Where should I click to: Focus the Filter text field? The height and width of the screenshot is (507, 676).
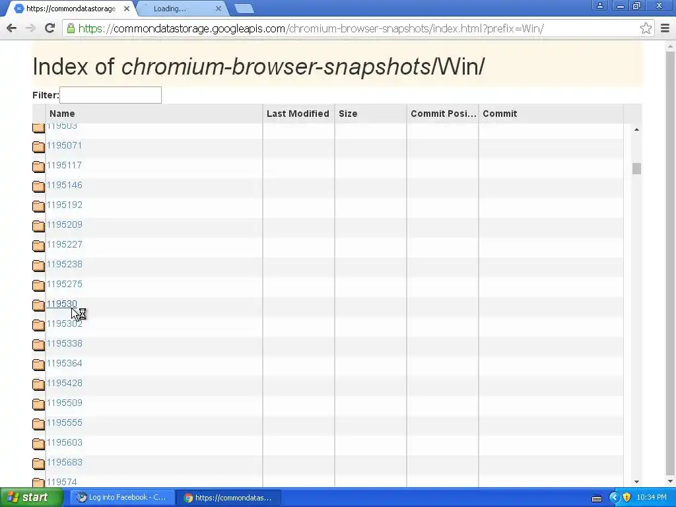110,95
